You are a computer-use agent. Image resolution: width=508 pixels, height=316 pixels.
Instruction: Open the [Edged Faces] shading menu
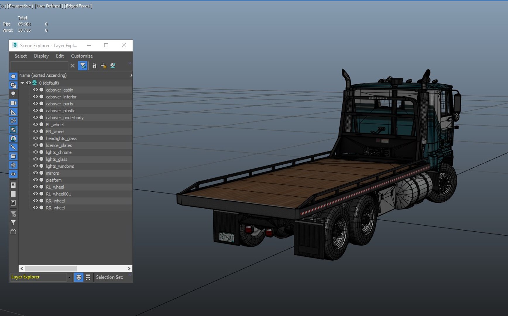click(78, 6)
